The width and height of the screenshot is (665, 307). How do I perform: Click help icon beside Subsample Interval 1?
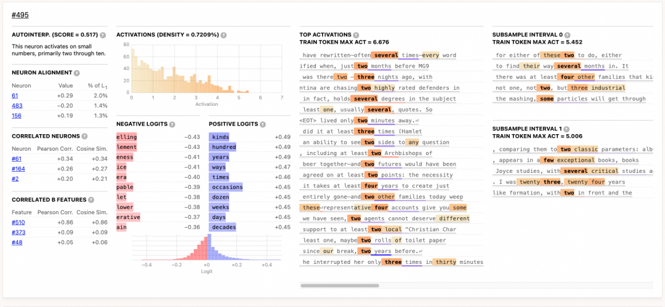point(566,129)
